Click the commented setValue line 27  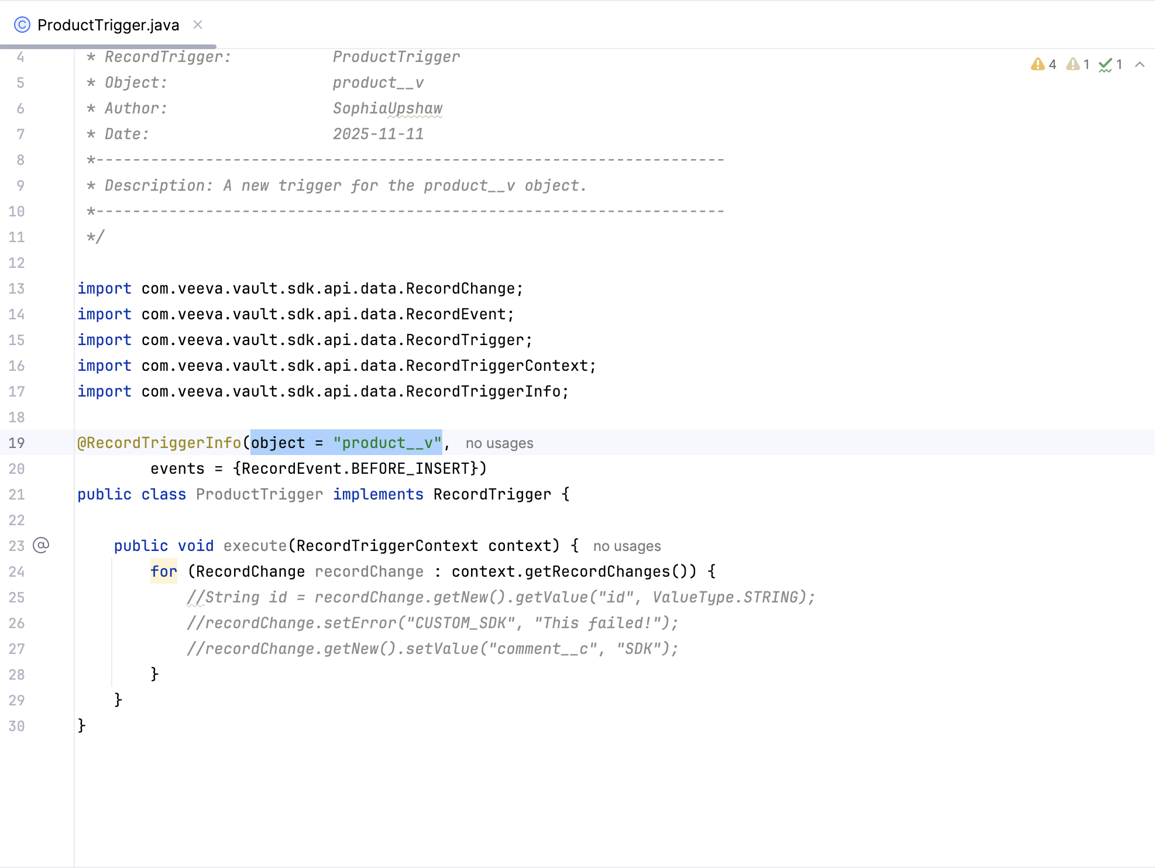pyautogui.click(x=432, y=649)
